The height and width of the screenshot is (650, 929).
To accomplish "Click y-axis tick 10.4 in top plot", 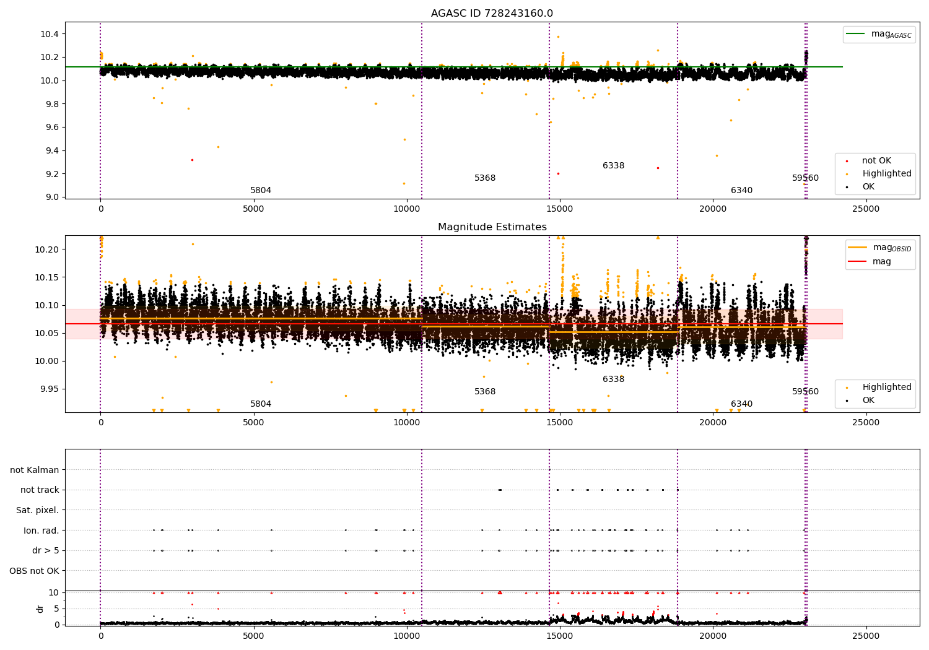I will coord(50,34).
